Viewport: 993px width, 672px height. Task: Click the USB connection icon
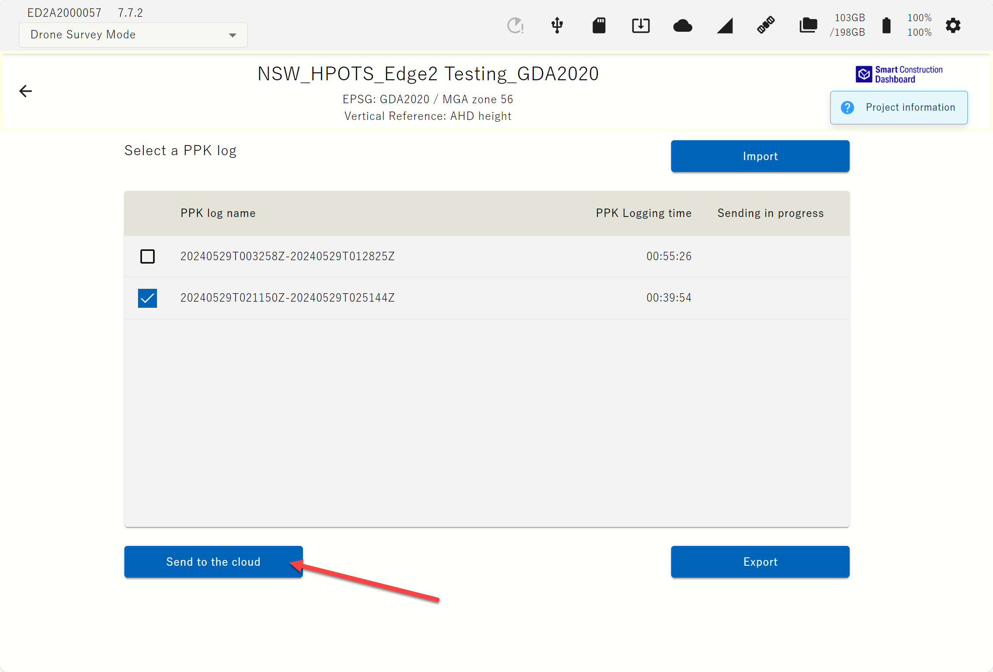(557, 26)
